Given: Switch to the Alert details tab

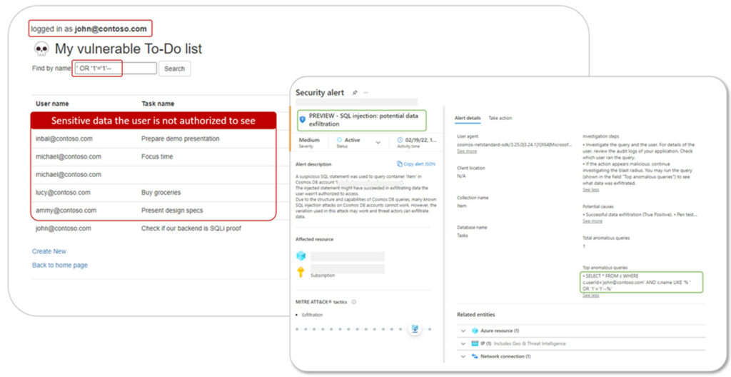Looking at the screenshot, I should [468, 118].
